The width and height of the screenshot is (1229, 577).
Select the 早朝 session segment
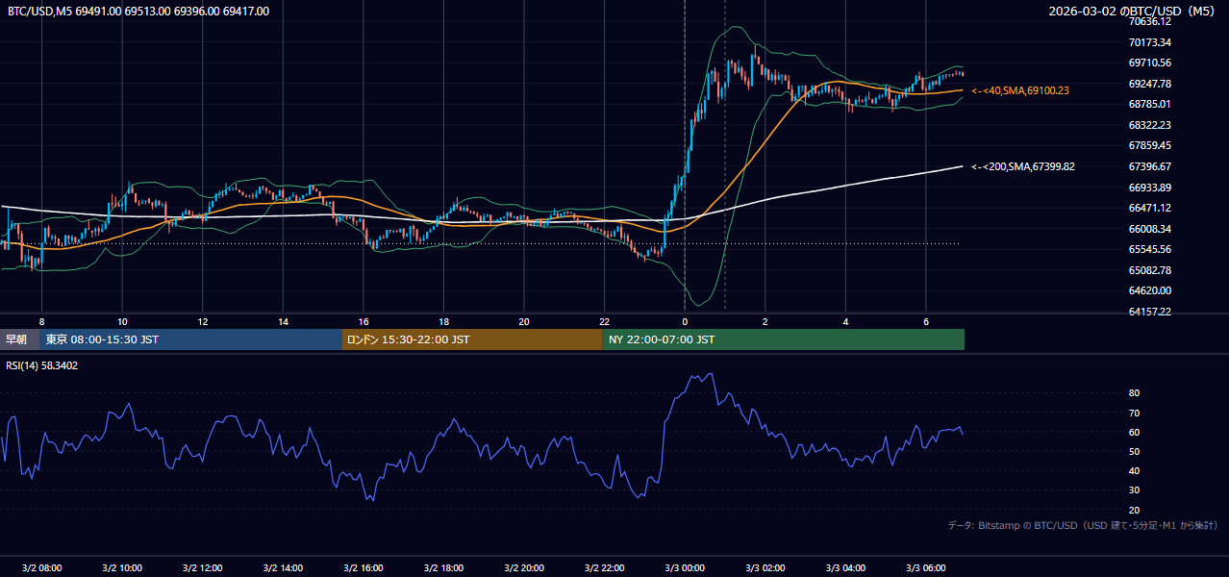(19, 339)
